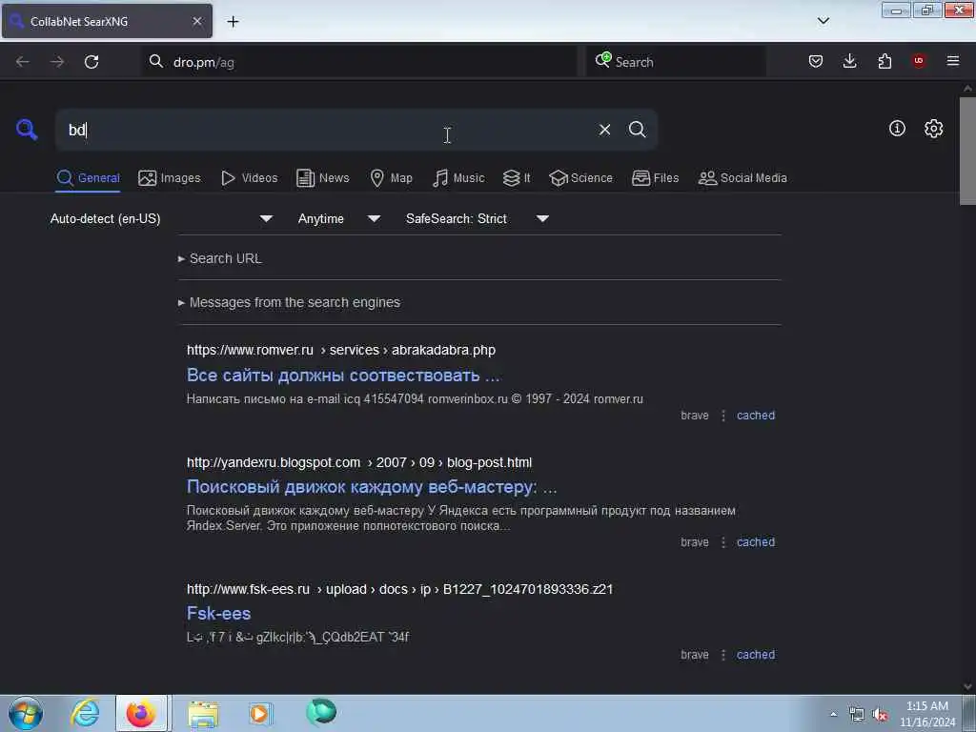976x732 pixels.
Task: Click the network tray icon
Action: pos(857,715)
